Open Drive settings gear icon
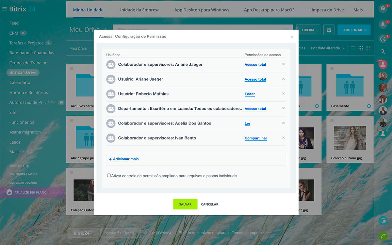This screenshot has height=245, width=392. 329,30
